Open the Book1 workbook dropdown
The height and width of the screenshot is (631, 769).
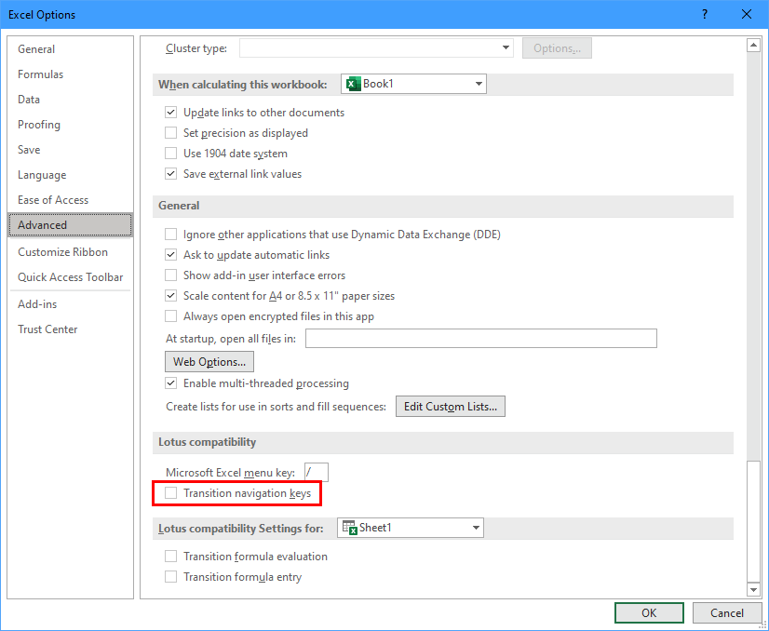point(413,84)
